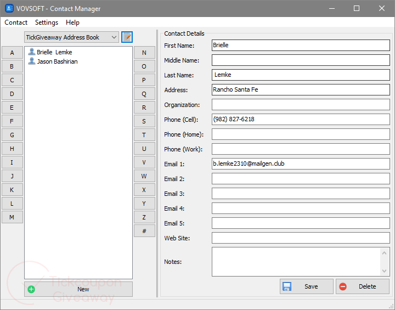Filter contacts by letter O
The width and height of the screenshot is (395, 310).
(144, 66)
